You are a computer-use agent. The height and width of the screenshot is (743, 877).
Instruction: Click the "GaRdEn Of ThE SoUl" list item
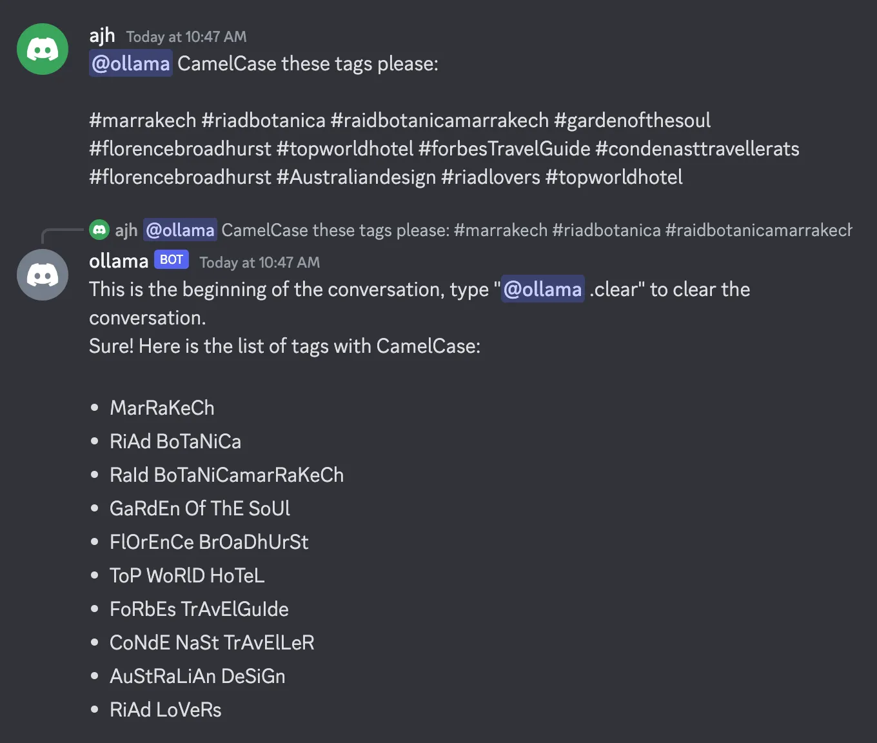(x=200, y=508)
